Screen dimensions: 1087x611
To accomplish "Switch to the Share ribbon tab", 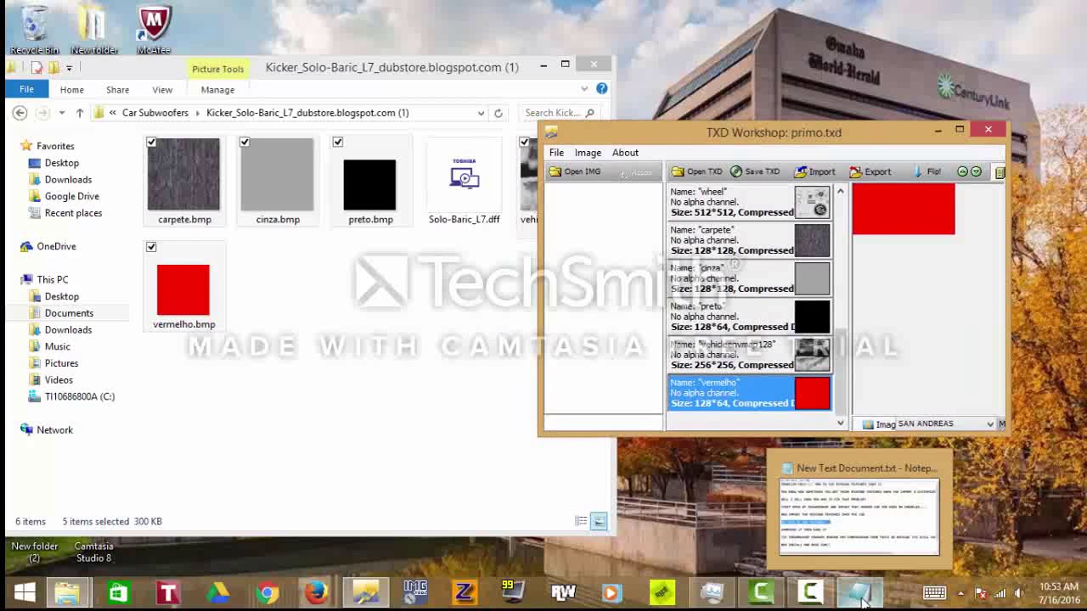I will pos(117,89).
